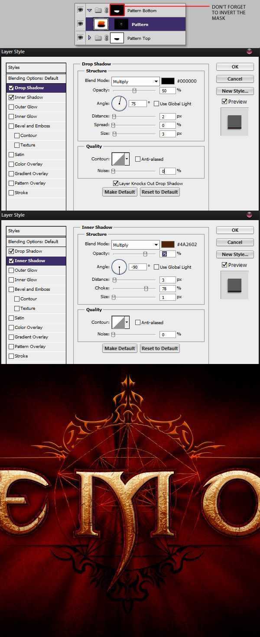
Task: Enable the Bevel and Emboss checkbox in the top dialog
Action: pos(11,126)
